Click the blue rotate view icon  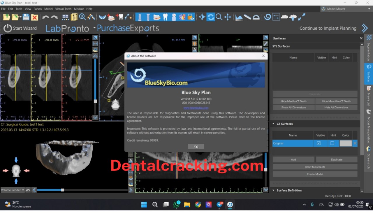tap(211, 17)
